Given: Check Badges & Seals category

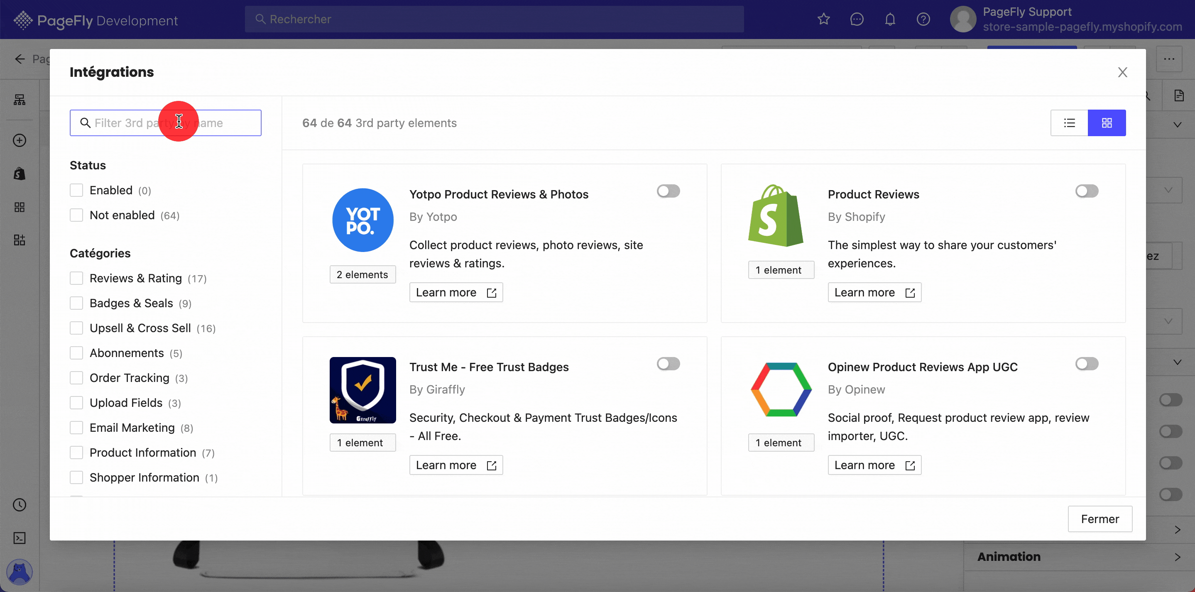Looking at the screenshot, I should [76, 303].
